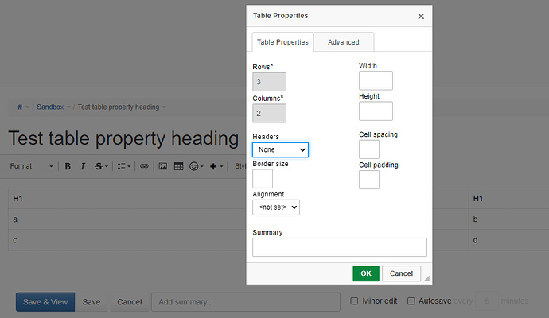This screenshot has width=549, height=318.
Task: Close the Table Properties dialog
Action: click(421, 16)
